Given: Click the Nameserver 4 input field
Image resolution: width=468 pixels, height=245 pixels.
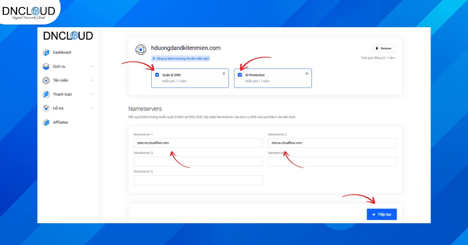Looking at the screenshot, I should 332,162.
